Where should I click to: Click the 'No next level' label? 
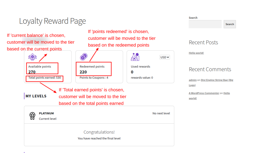(161, 113)
